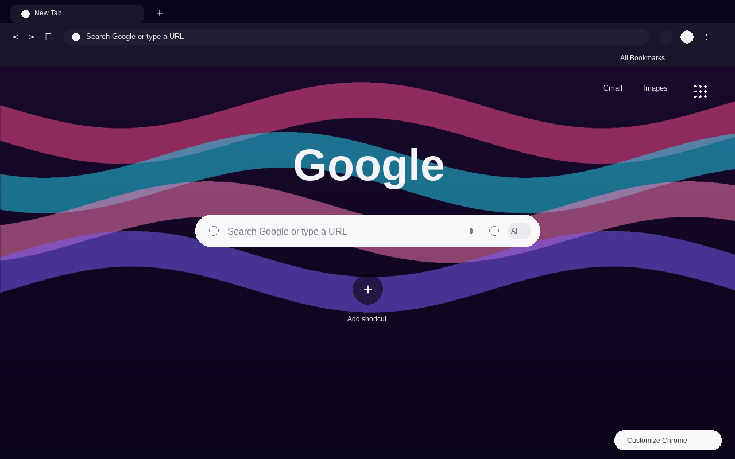This screenshot has width=735, height=459.
Task: Open the Chrome three-dot menu
Action: pyautogui.click(x=707, y=37)
